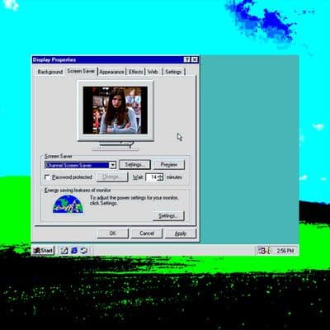Confirm with the OK button

(113, 233)
